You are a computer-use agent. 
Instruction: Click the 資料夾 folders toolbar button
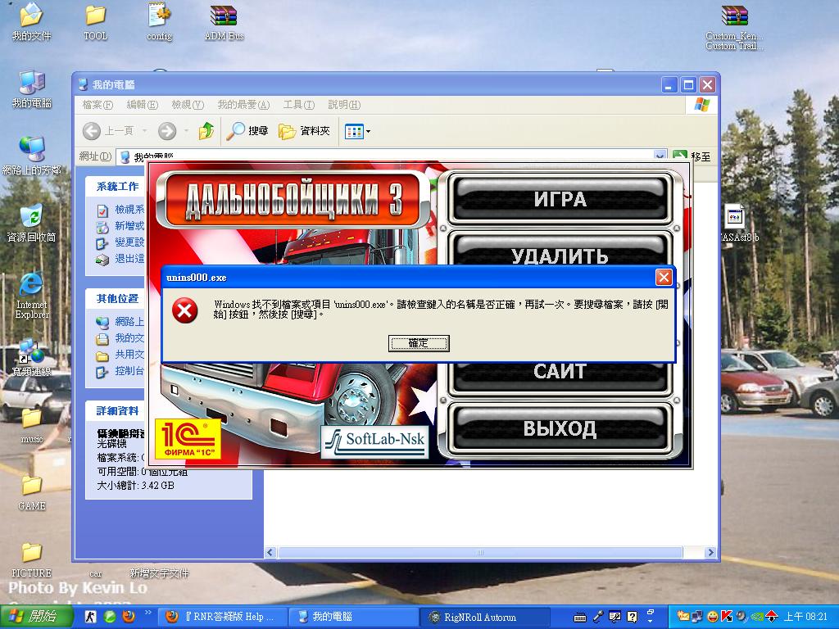coord(304,130)
